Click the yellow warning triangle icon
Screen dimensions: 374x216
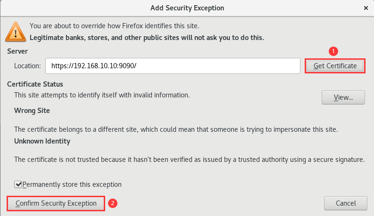[x=14, y=31]
